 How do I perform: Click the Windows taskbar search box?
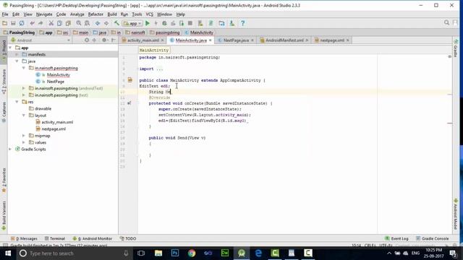(x=74, y=253)
